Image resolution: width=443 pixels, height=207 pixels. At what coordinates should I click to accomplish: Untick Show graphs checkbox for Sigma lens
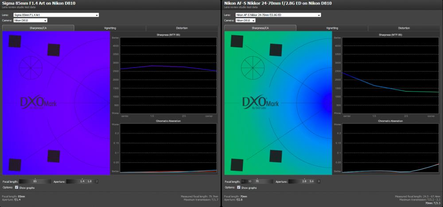coord(17,187)
